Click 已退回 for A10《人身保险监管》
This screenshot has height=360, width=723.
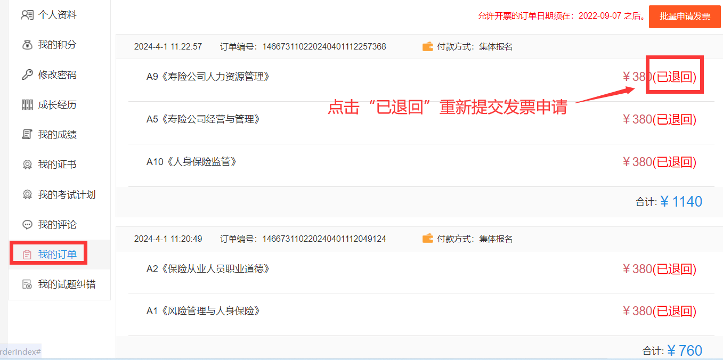675,161
